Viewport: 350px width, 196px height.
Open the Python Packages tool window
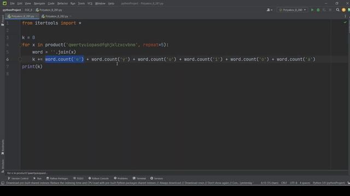pyautogui.click(x=57, y=179)
